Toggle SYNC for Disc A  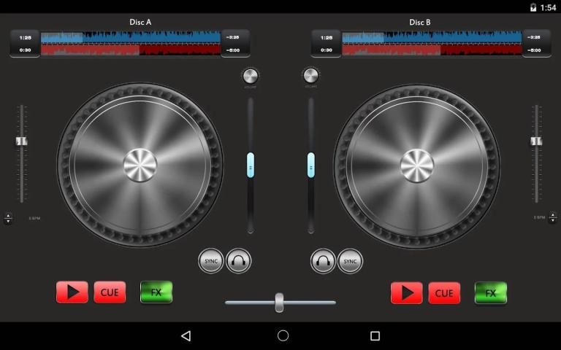point(211,260)
